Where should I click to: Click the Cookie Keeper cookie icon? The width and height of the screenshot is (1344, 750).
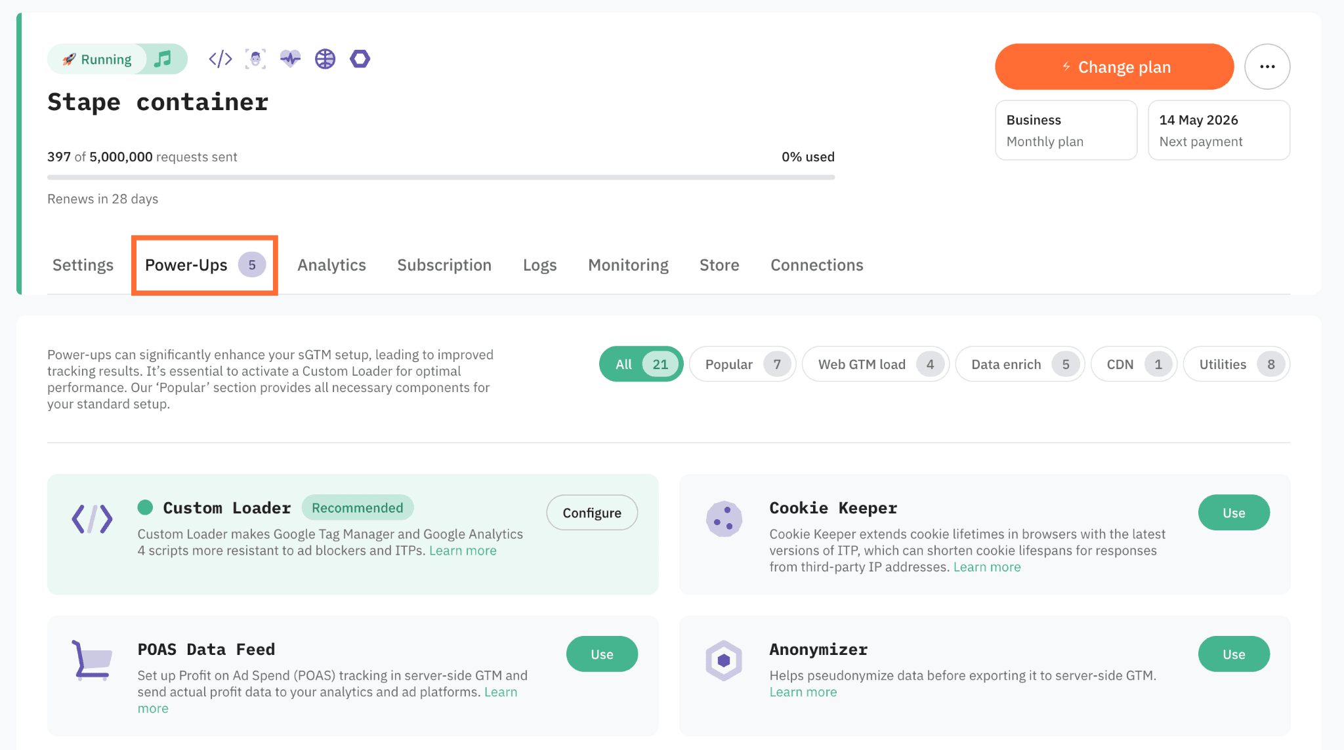click(x=724, y=519)
